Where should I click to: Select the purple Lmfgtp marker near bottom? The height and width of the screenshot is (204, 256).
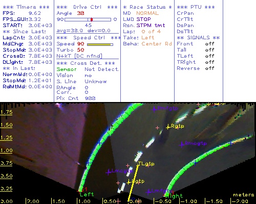[148, 192]
